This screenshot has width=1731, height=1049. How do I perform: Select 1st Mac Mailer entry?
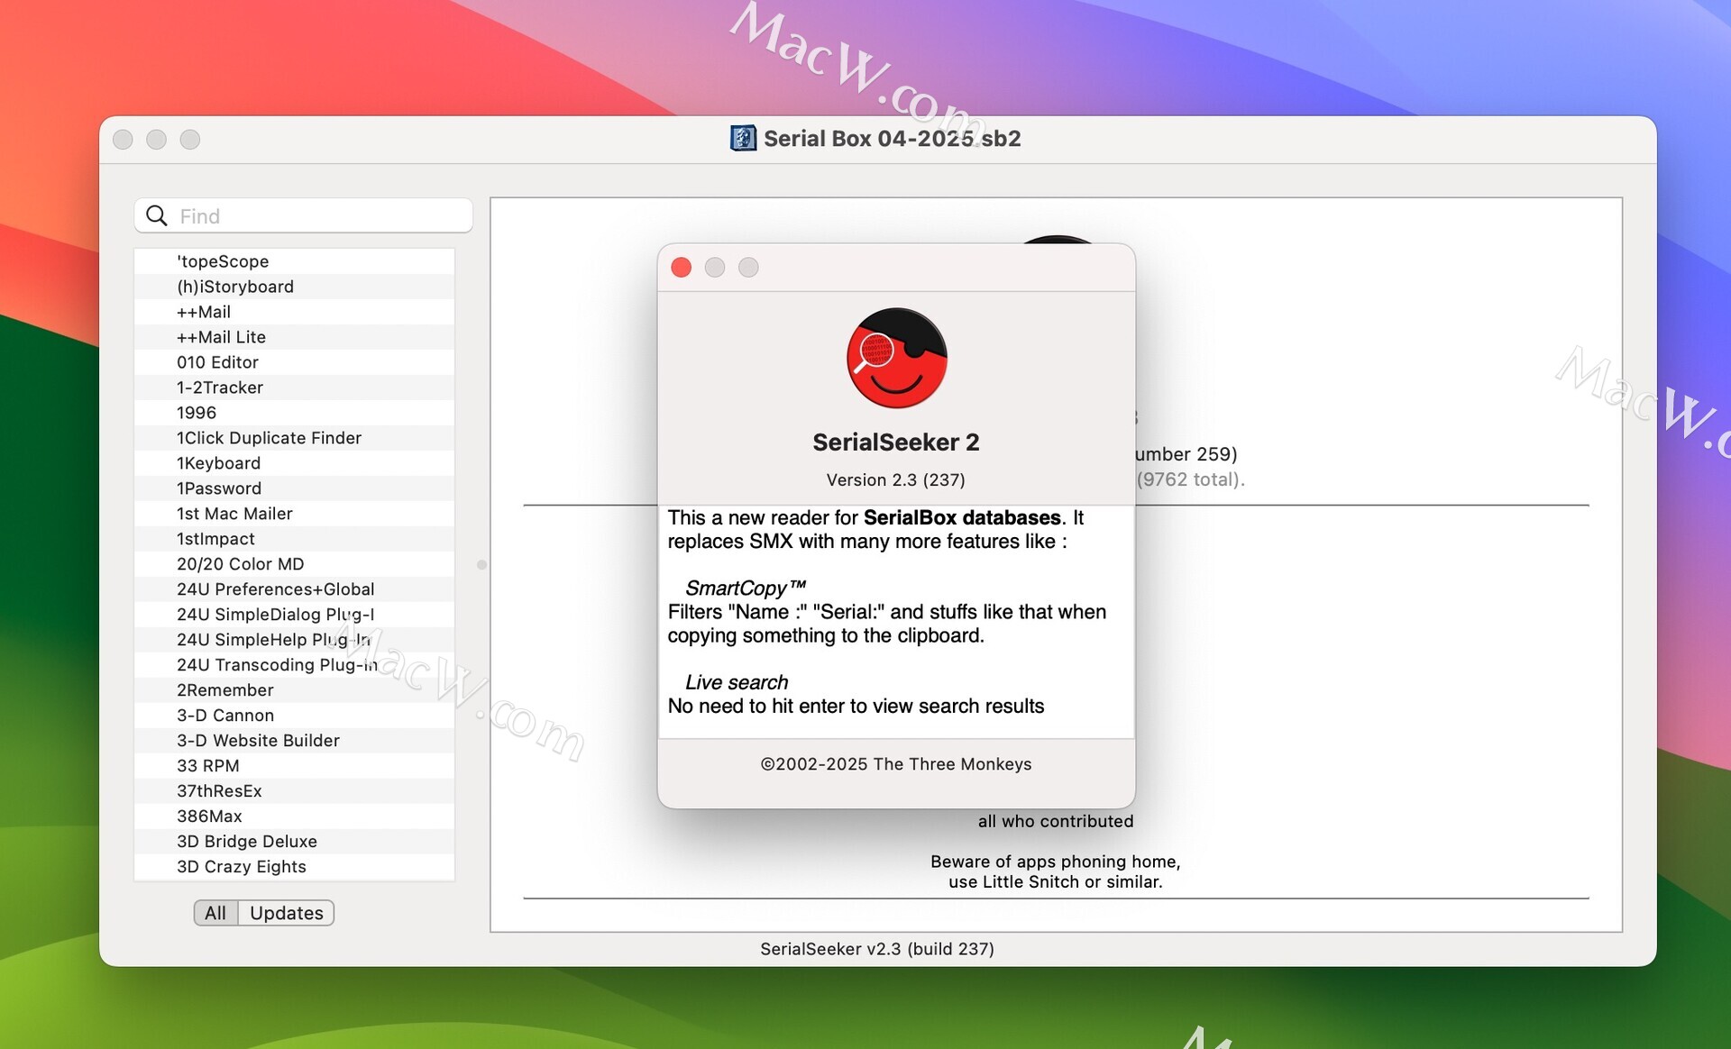point(294,514)
